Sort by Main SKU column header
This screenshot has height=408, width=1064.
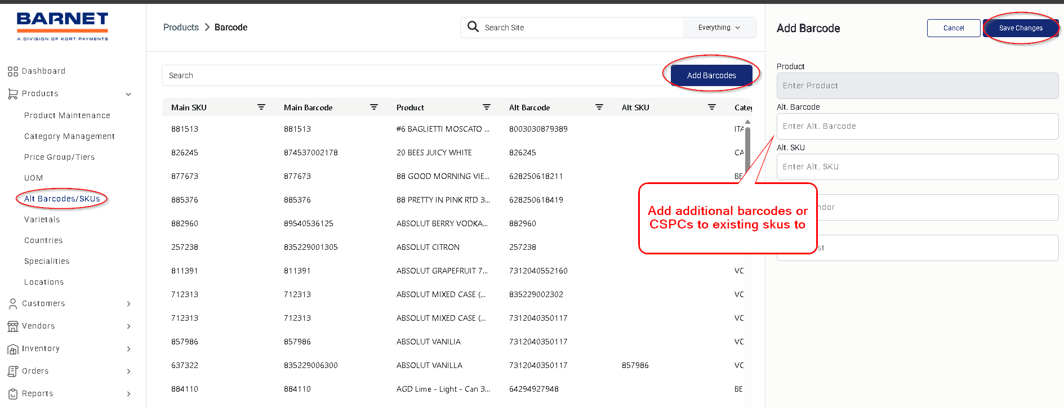pos(189,107)
